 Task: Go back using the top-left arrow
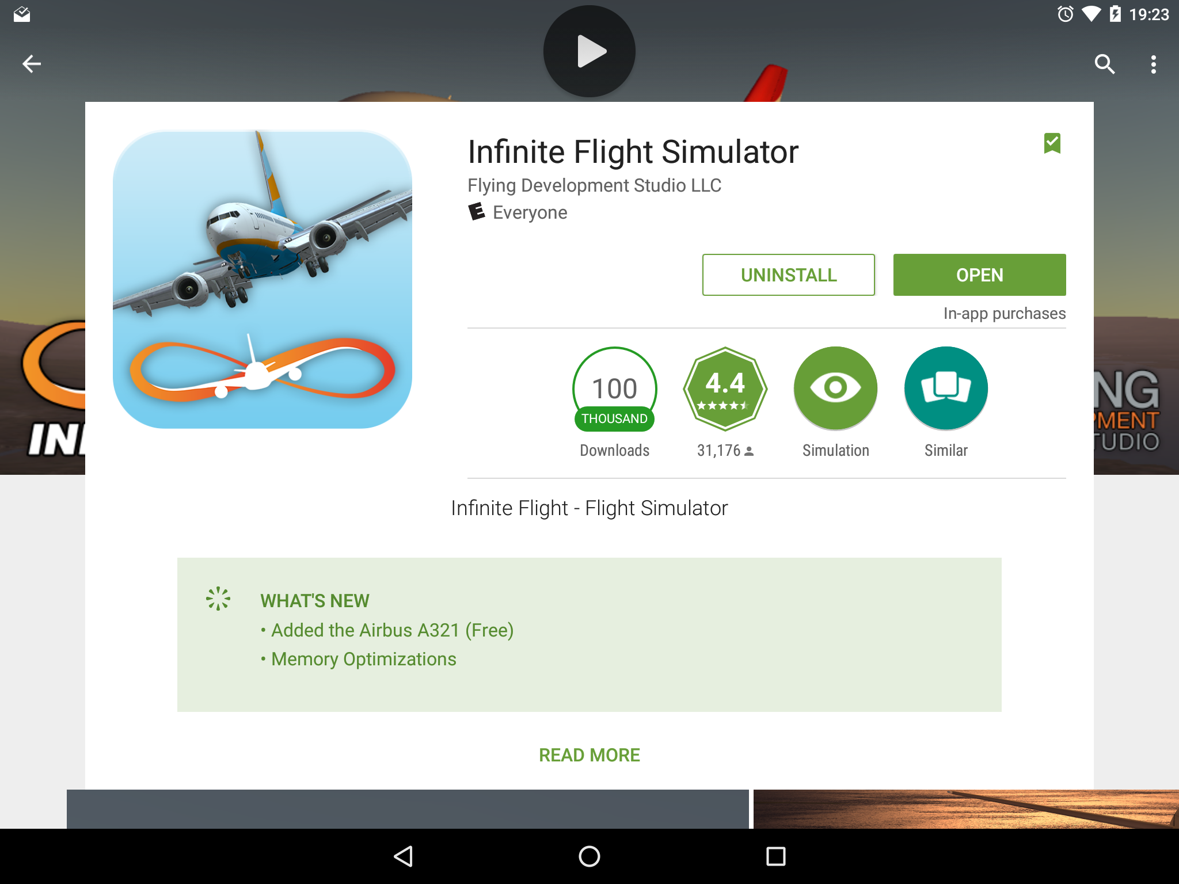[x=32, y=64]
